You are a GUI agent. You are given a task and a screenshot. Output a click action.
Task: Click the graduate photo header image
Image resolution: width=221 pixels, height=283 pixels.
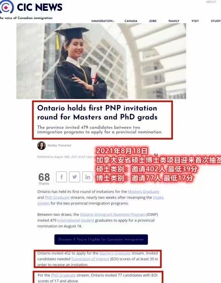[101, 61]
